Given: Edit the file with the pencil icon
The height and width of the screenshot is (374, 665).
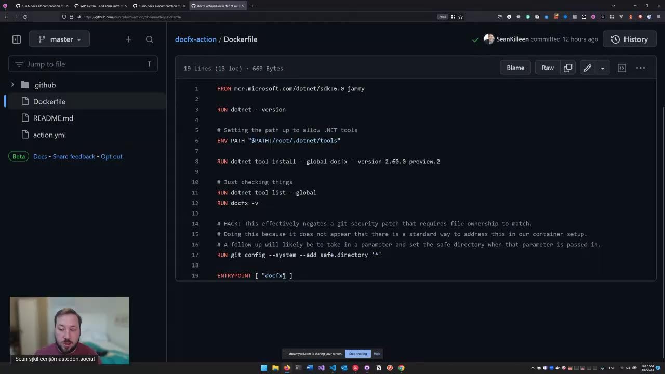Looking at the screenshot, I should [588, 68].
